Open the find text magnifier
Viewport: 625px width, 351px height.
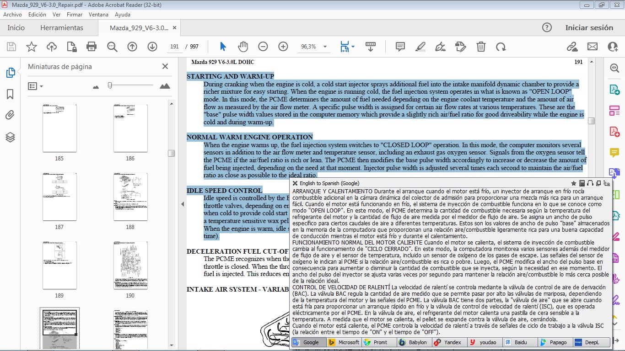click(112, 47)
